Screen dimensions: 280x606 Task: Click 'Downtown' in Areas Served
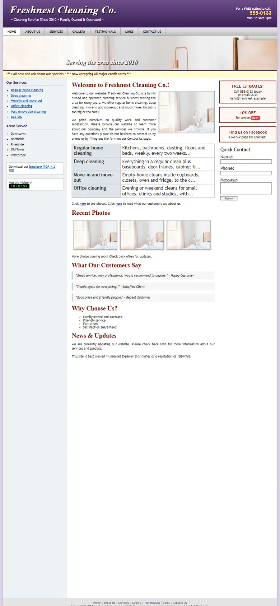(x=18, y=134)
